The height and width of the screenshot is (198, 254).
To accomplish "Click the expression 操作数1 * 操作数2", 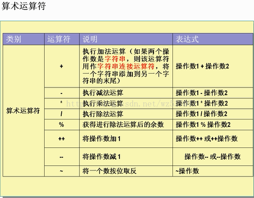I will coord(202,103).
